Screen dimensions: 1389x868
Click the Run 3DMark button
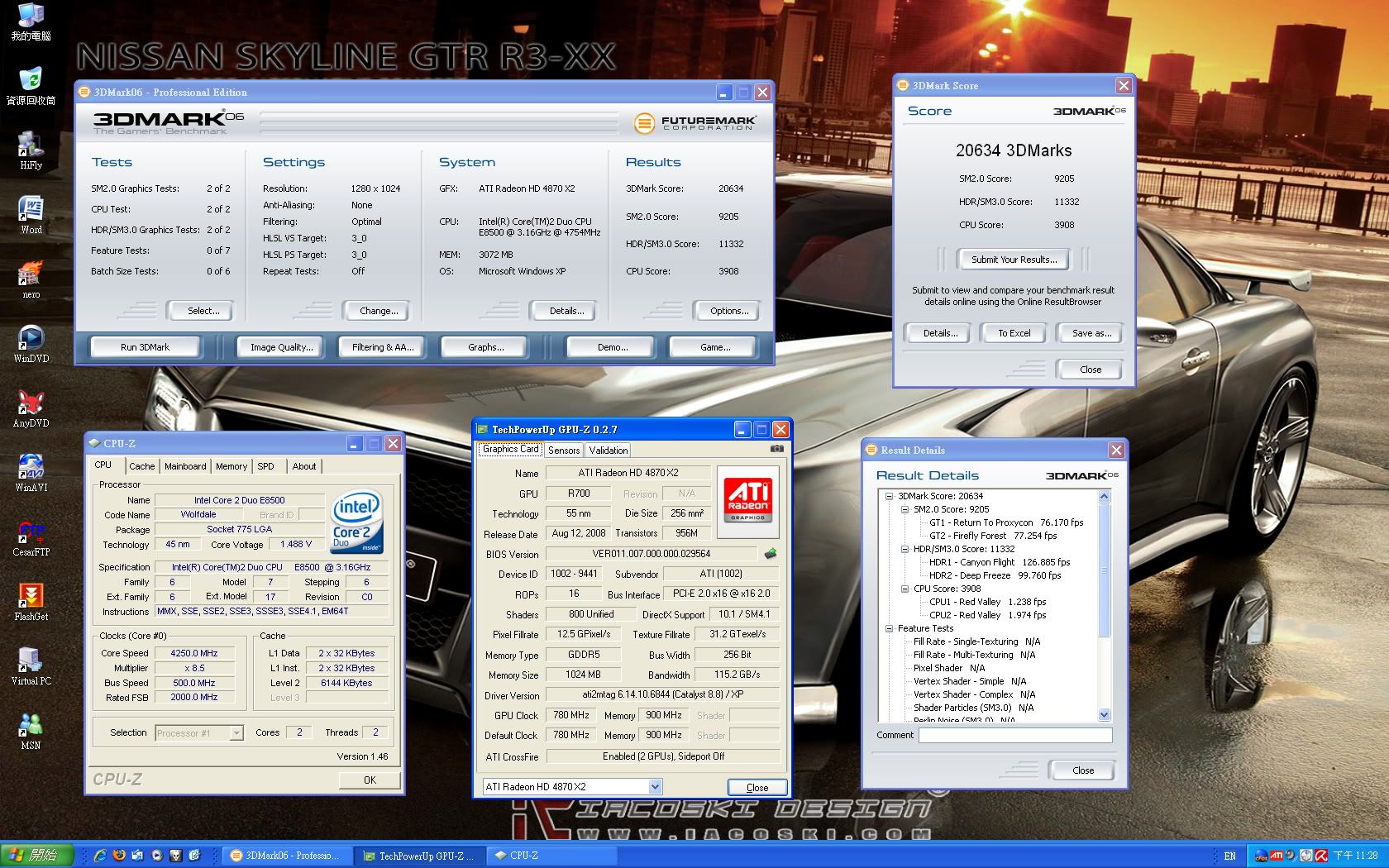[x=145, y=347]
